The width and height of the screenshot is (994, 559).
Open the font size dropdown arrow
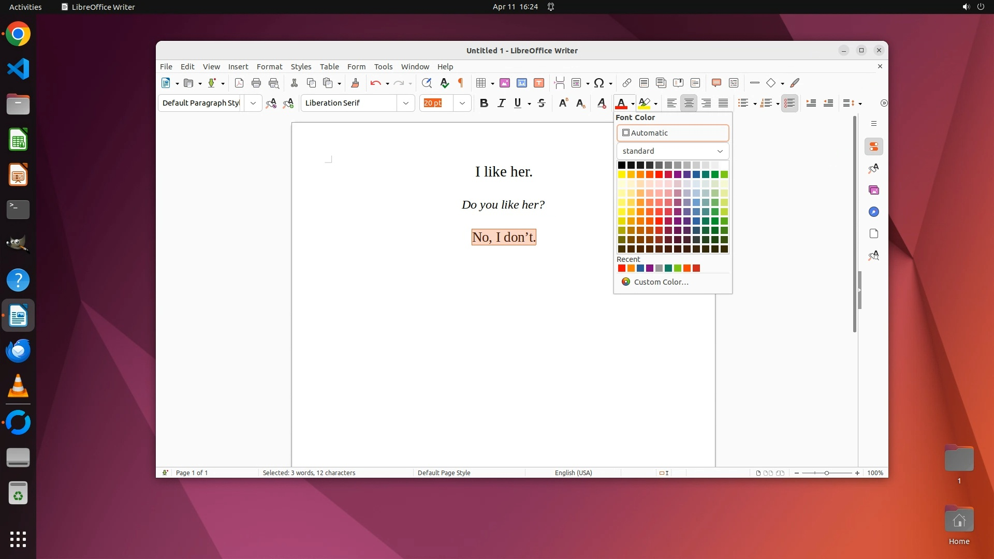point(462,103)
